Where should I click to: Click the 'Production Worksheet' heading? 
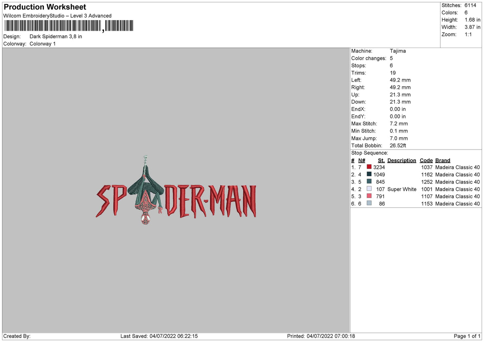(x=45, y=7)
